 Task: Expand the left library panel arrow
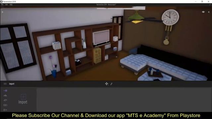[3, 12]
